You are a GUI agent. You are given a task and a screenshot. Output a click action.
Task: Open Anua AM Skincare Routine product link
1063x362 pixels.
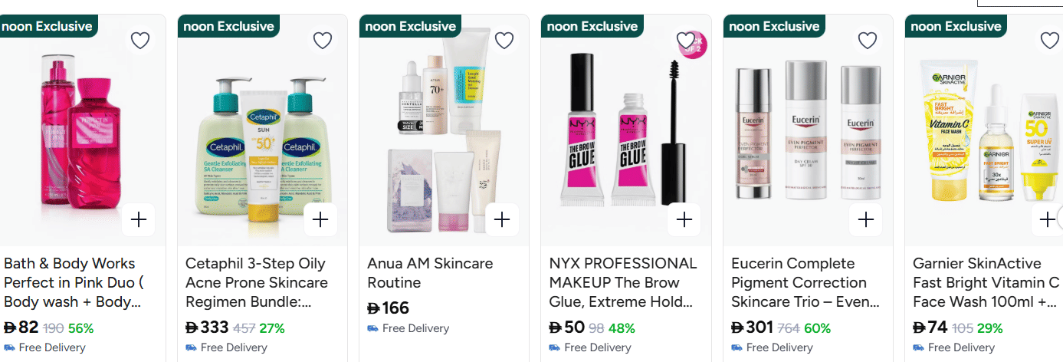click(430, 273)
